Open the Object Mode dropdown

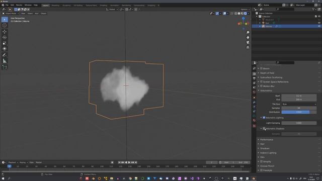coord(11,14)
